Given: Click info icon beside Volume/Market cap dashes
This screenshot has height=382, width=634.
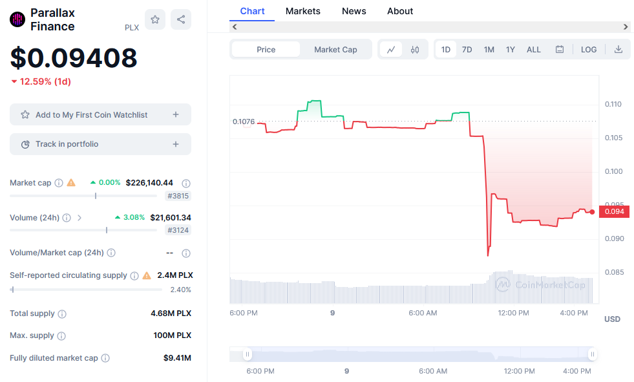Looking at the screenshot, I should tap(186, 253).
